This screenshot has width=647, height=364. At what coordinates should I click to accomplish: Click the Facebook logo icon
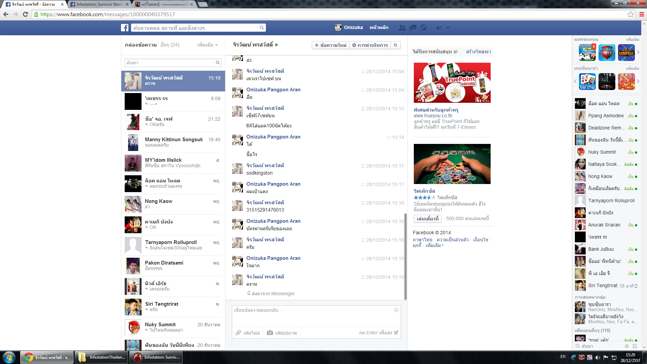pyautogui.click(x=125, y=28)
